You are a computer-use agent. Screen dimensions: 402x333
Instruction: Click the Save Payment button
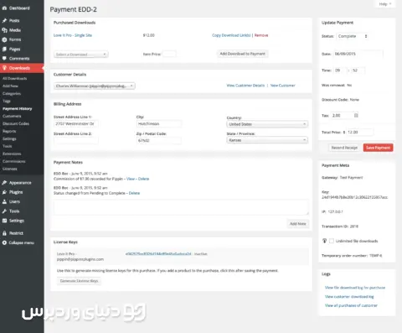coord(378,148)
